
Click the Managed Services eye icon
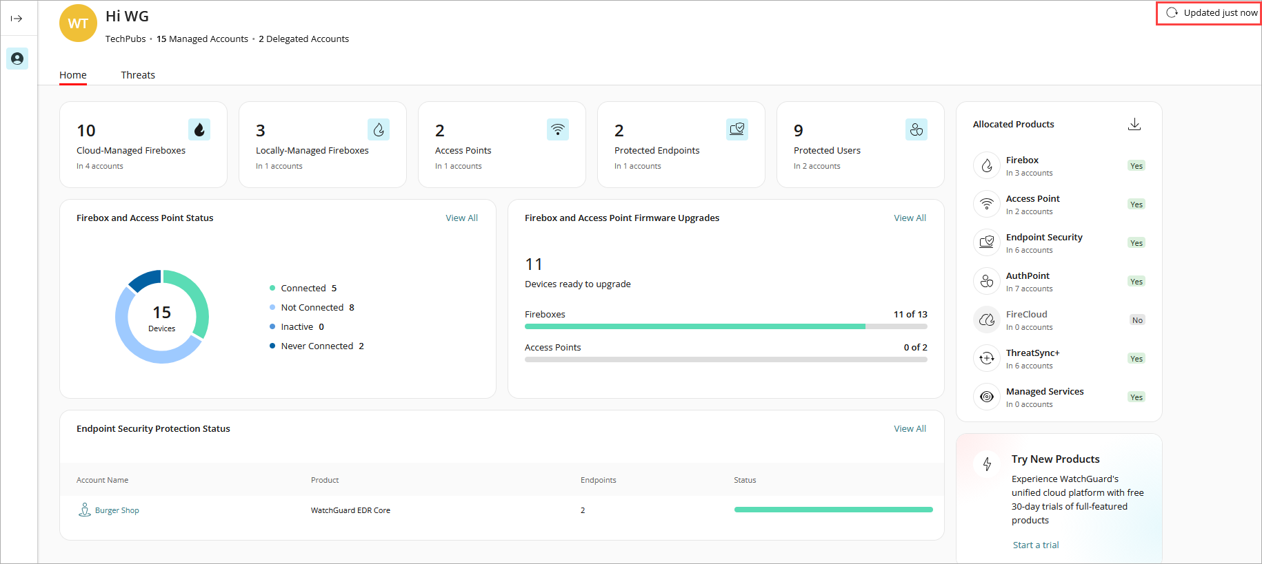click(x=987, y=397)
